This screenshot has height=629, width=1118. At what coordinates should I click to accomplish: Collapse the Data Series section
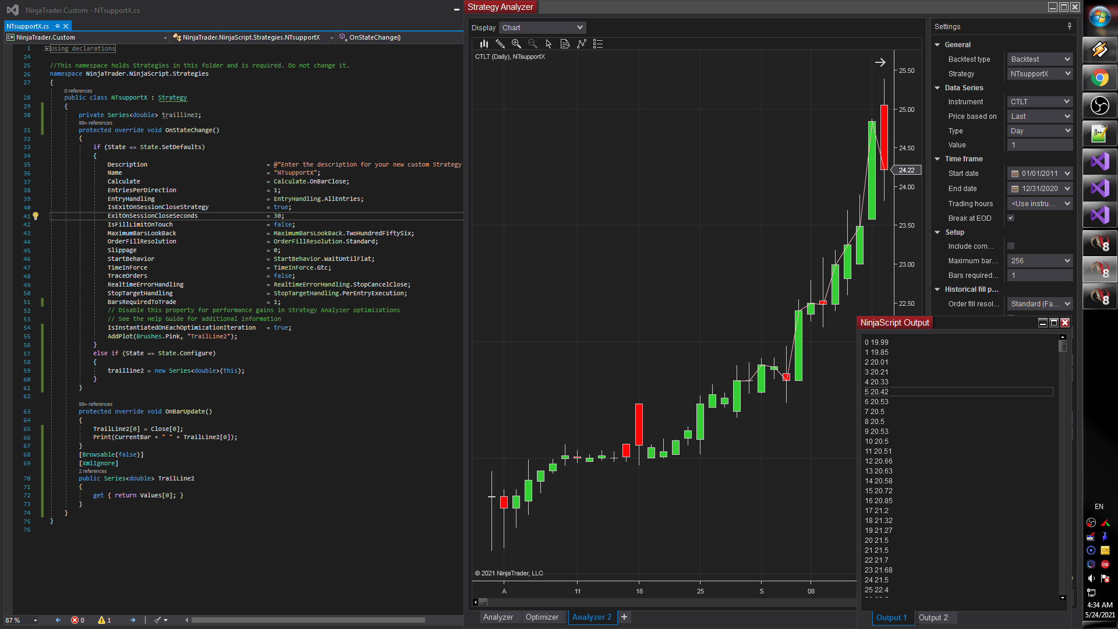click(x=937, y=88)
